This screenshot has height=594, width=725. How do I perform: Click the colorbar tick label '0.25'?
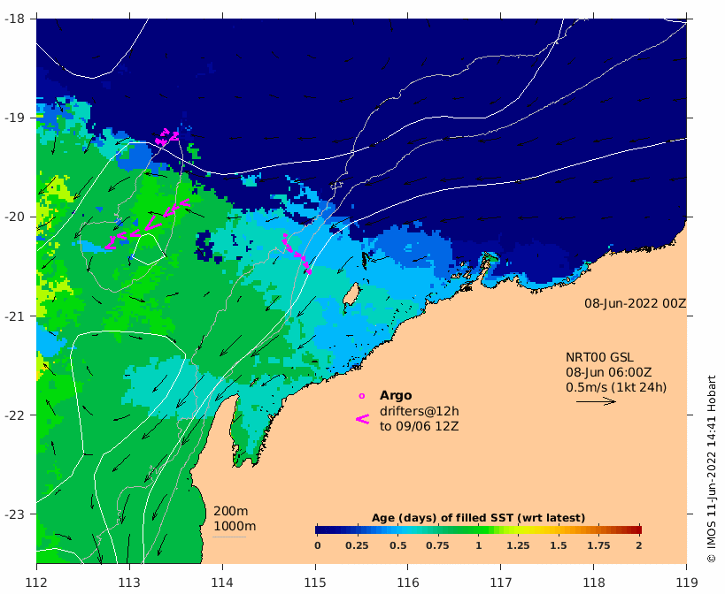pyautogui.click(x=357, y=545)
